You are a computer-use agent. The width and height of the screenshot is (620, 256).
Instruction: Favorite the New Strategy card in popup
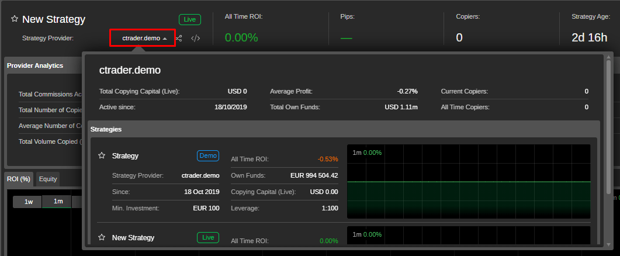pyautogui.click(x=102, y=237)
